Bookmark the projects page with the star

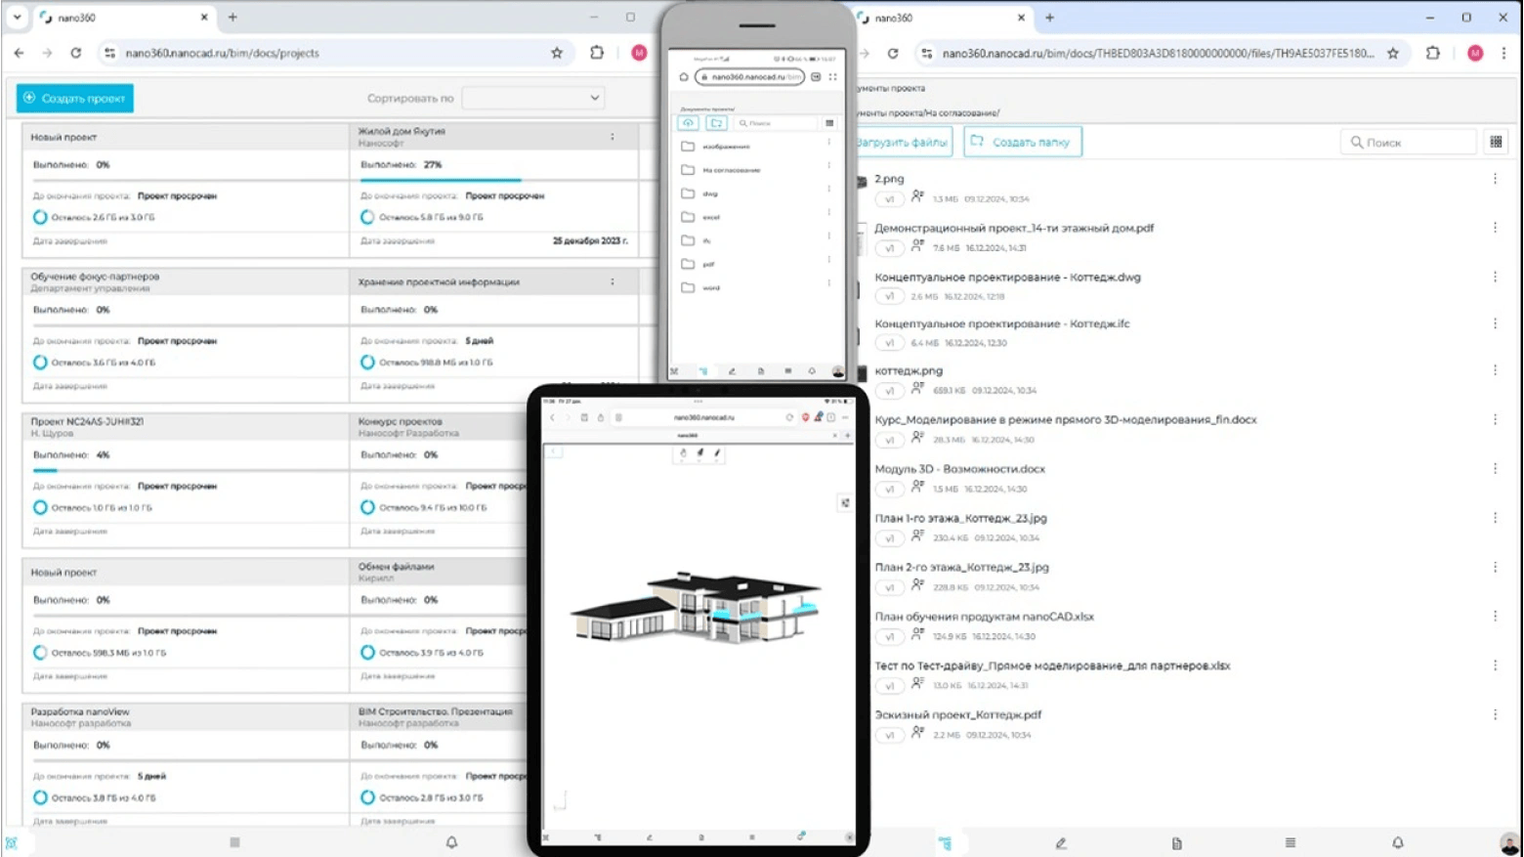point(557,53)
